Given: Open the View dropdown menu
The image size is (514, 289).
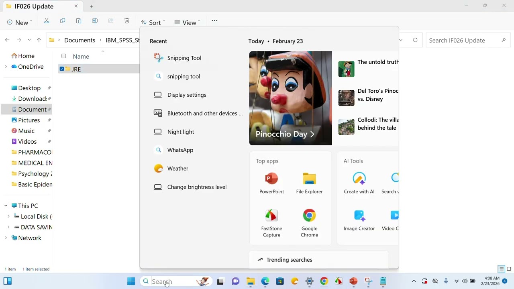Looking at the screenshot, I should pyautogui.click(x=188, y=22).
